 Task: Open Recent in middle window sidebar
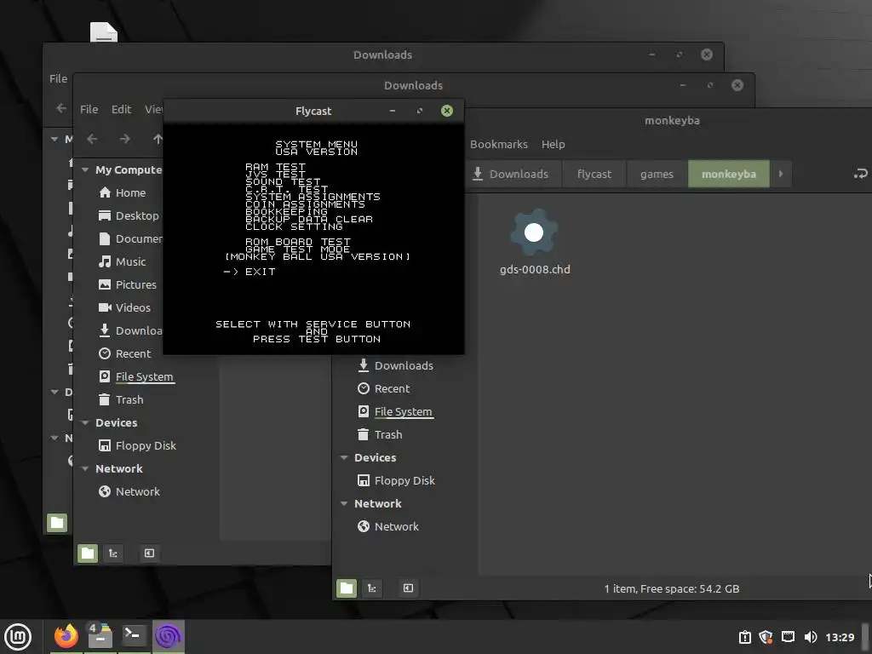point(125,354)
